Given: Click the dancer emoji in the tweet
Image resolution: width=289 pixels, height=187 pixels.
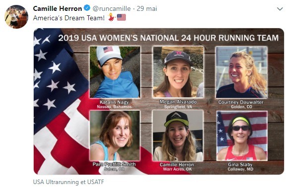Looking at the screenshot, I should (112, 17).
